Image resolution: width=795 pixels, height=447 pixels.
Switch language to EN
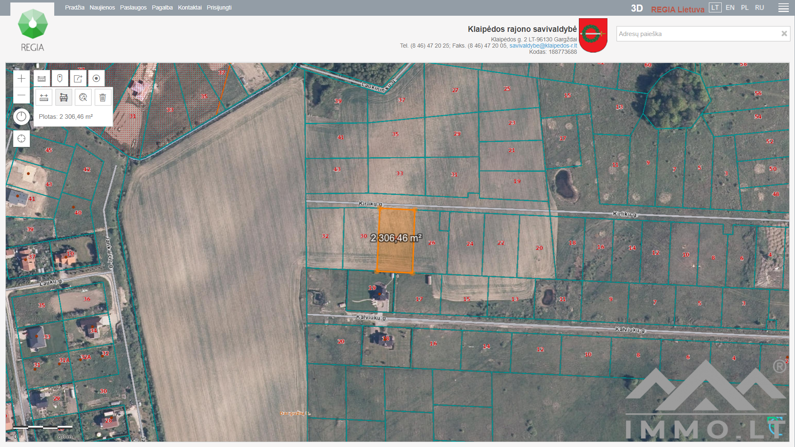click(730, 8)
